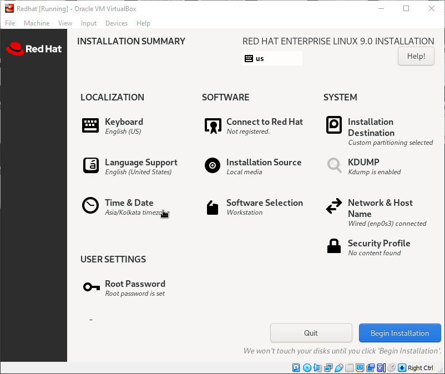Maximize the VirtualBox window
This screenshot has height=374, width=445.
[406, 8]
